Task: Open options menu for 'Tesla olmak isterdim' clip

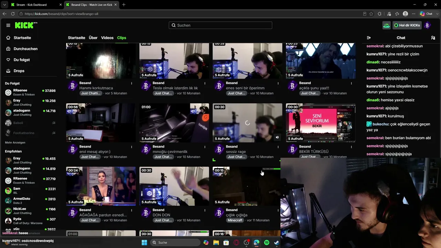Action: coord(205,83)
